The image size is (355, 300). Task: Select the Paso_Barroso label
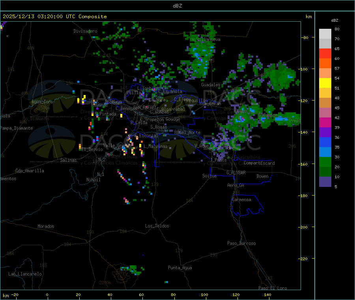(x=241, y=243)
